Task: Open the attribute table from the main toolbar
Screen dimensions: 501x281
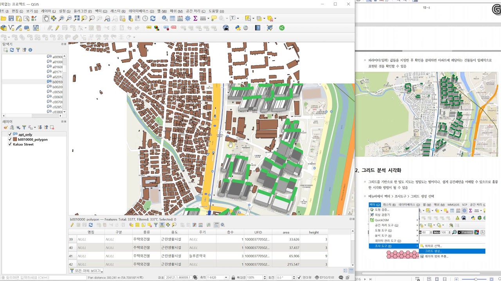Action: [173, 18]
